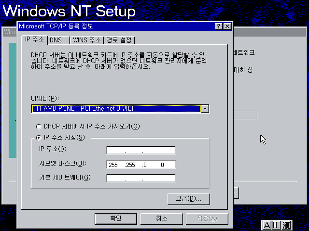The width and height of the screenshot is (309, 231).
Task: Open the WINS 주소 tab
Action: (87, 40)
